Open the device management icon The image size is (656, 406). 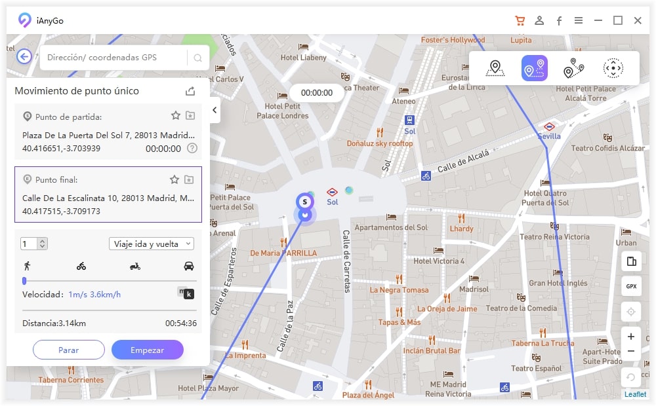pos(631,261)
